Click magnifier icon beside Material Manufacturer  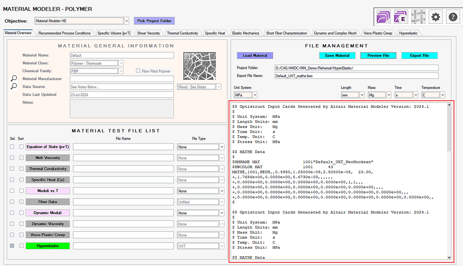point(14,79)
